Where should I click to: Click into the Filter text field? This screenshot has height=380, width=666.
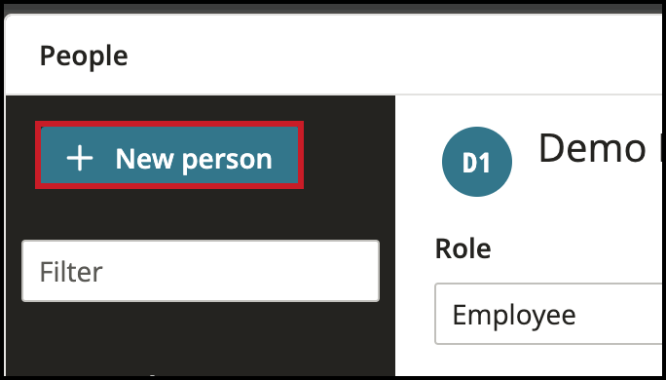(x=201, y=271)
